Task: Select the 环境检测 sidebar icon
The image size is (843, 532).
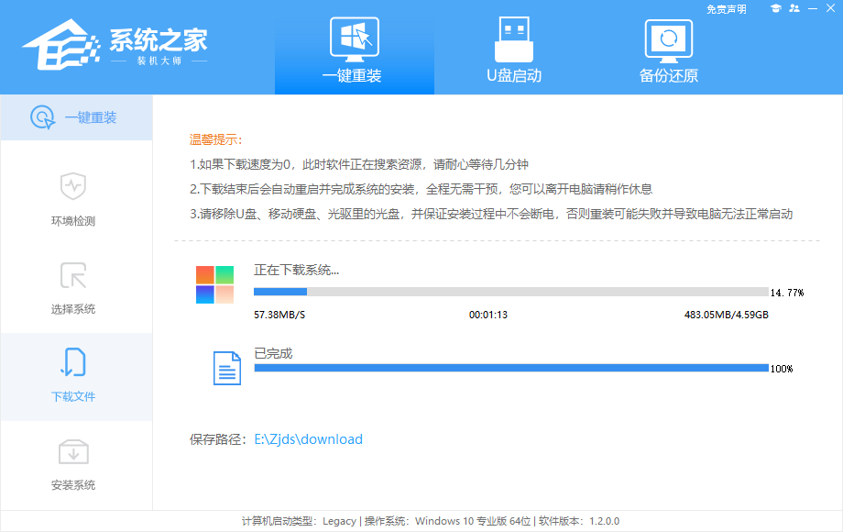Action: (76, 190)
